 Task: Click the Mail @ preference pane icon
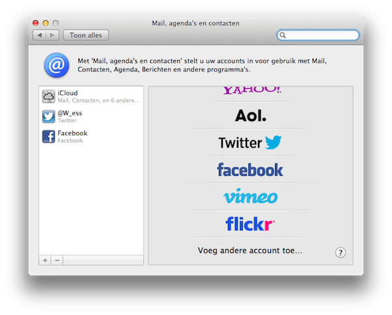coord(57,65)
